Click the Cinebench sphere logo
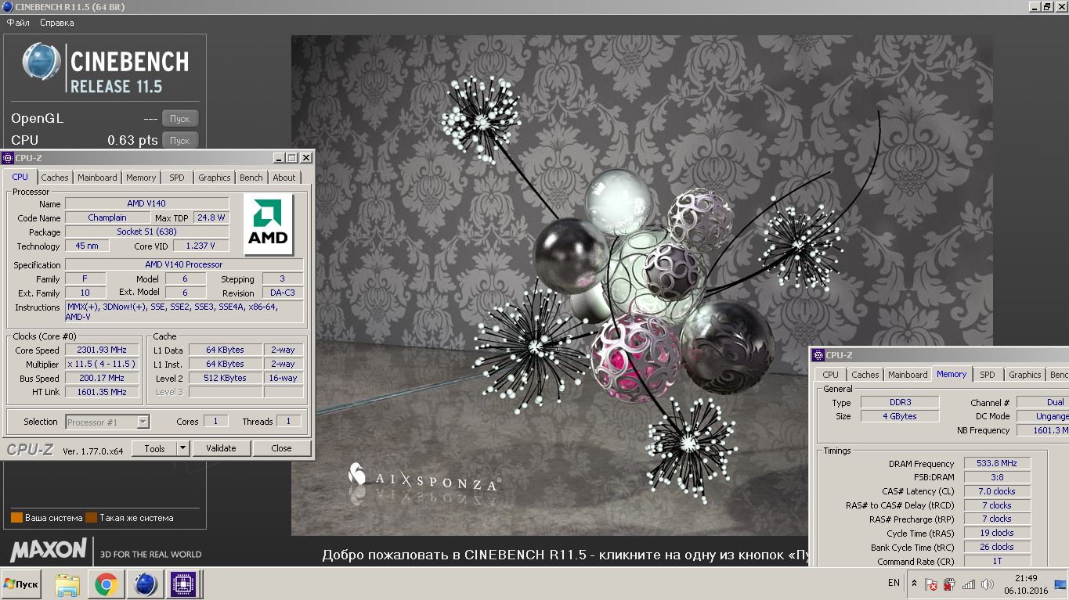 [42, 63]
